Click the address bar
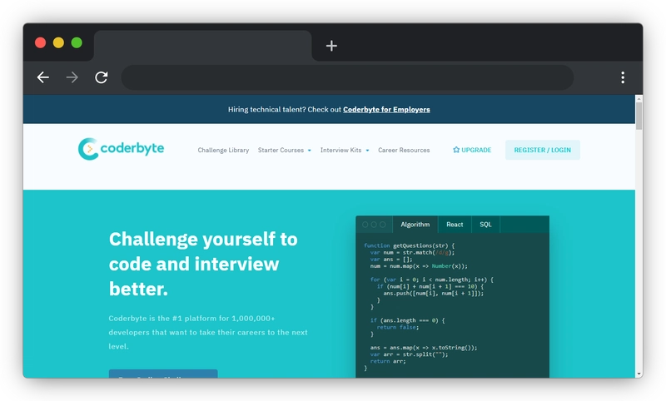Image resolution: width=666 pixels, height=401 pixels. tap(347, 77)
